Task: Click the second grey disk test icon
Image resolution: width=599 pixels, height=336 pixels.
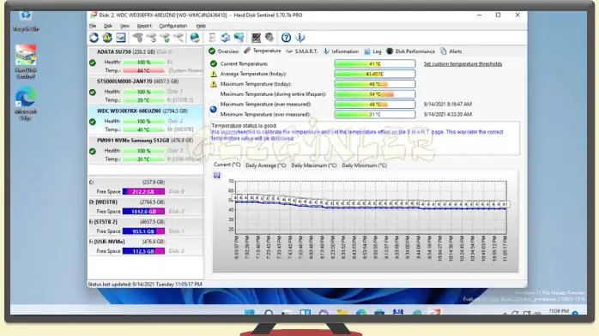Action: point(151,38)
